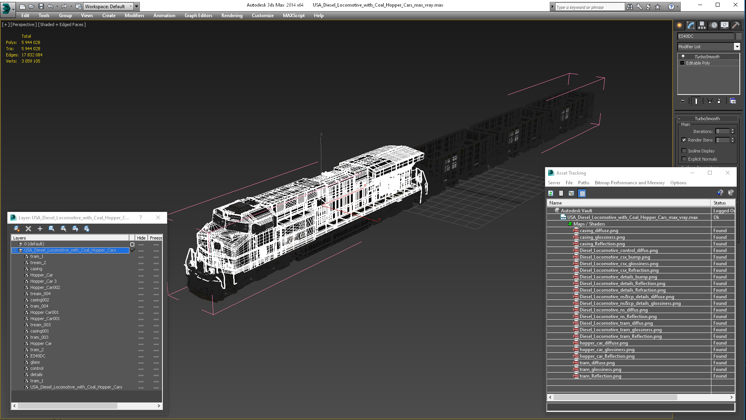The width and height of the screenshot is (746, 420).
Task: Click the Hide column header
Action: (x=141, y=238)
